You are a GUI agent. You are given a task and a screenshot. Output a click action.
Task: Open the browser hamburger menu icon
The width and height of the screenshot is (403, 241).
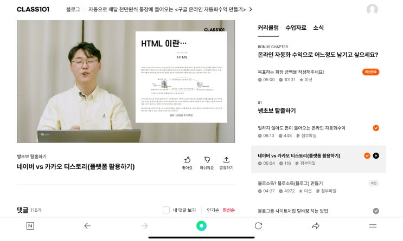pyautogui.click(x=373, y=226)
